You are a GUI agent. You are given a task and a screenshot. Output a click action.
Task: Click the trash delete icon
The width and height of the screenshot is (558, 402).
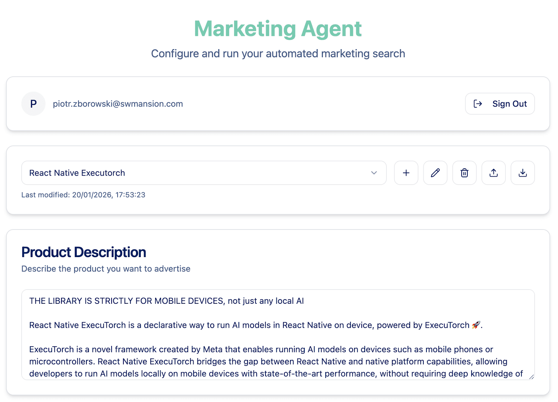coord(464,173)
